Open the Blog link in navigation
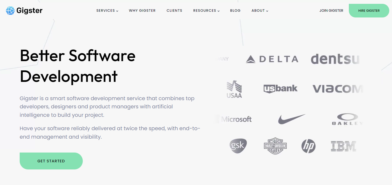Image resolution: width=392 pixels, height=185 pixels. 235,11
